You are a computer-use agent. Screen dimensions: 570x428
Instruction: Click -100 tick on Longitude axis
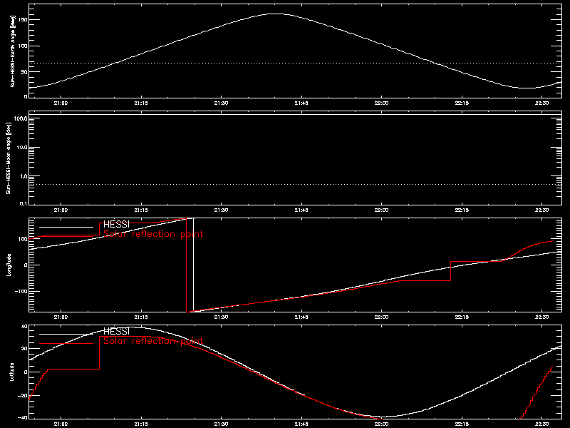tap(21, 291)
